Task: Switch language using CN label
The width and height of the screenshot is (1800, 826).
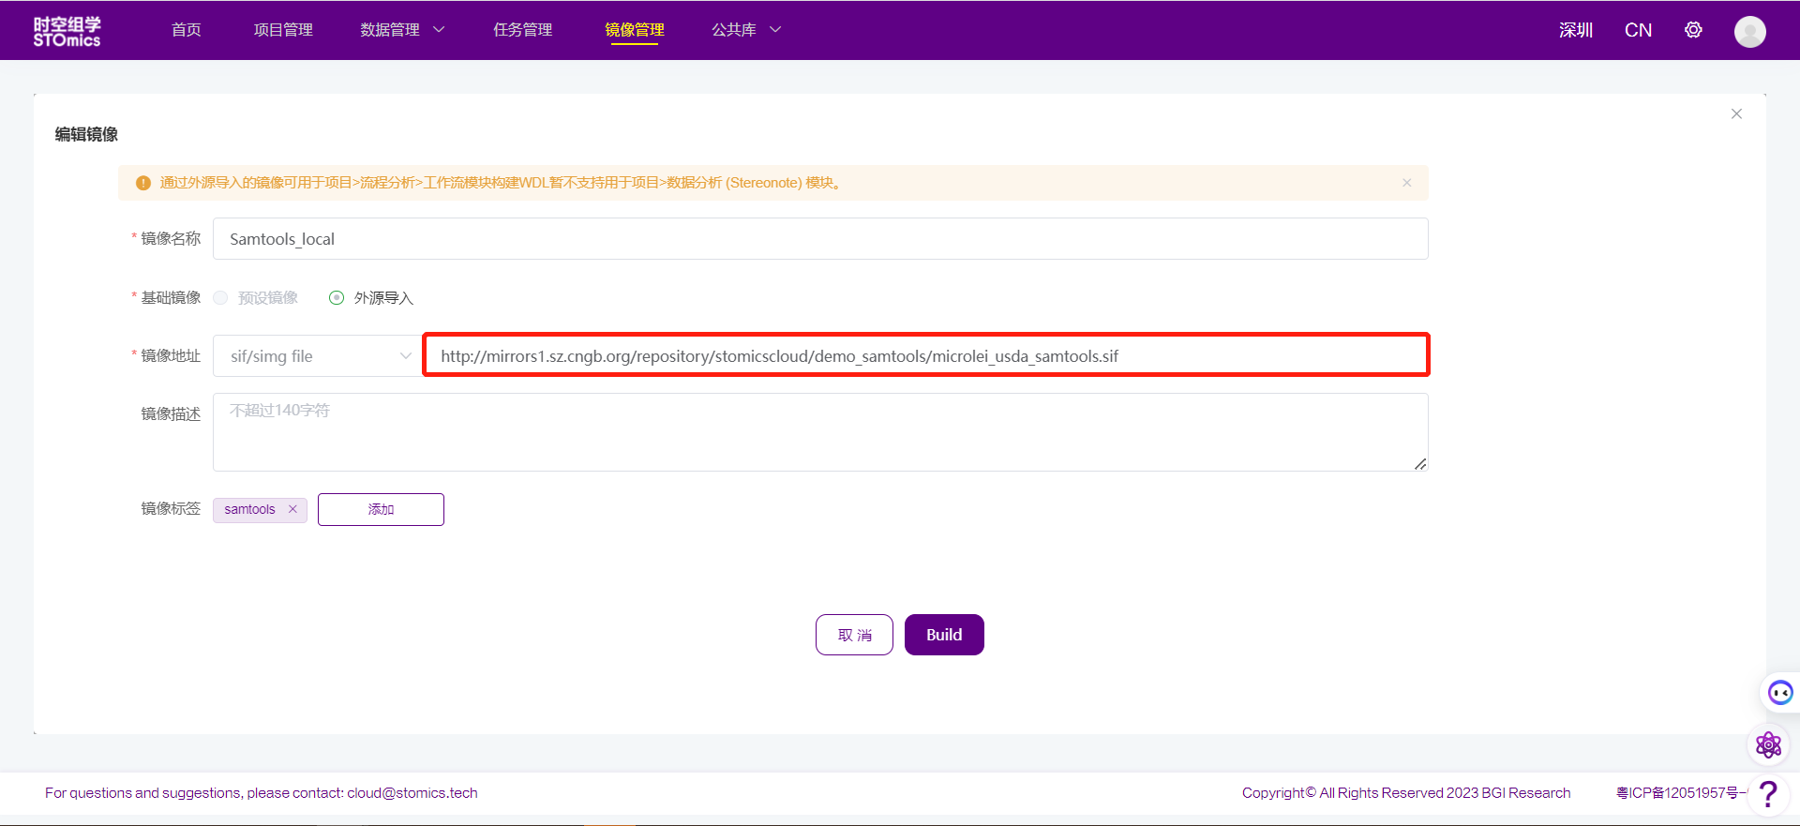Action: point(1638,30)
